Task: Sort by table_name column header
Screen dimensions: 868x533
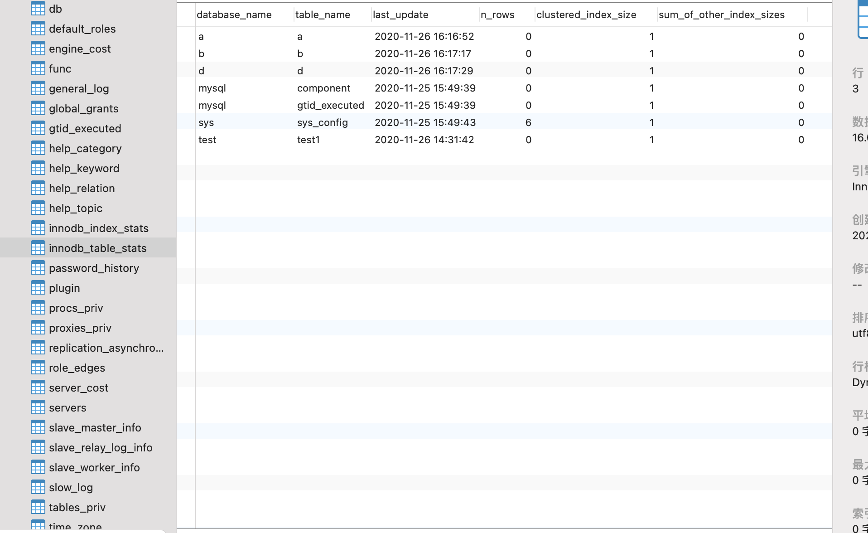Action: coord(323,15)
